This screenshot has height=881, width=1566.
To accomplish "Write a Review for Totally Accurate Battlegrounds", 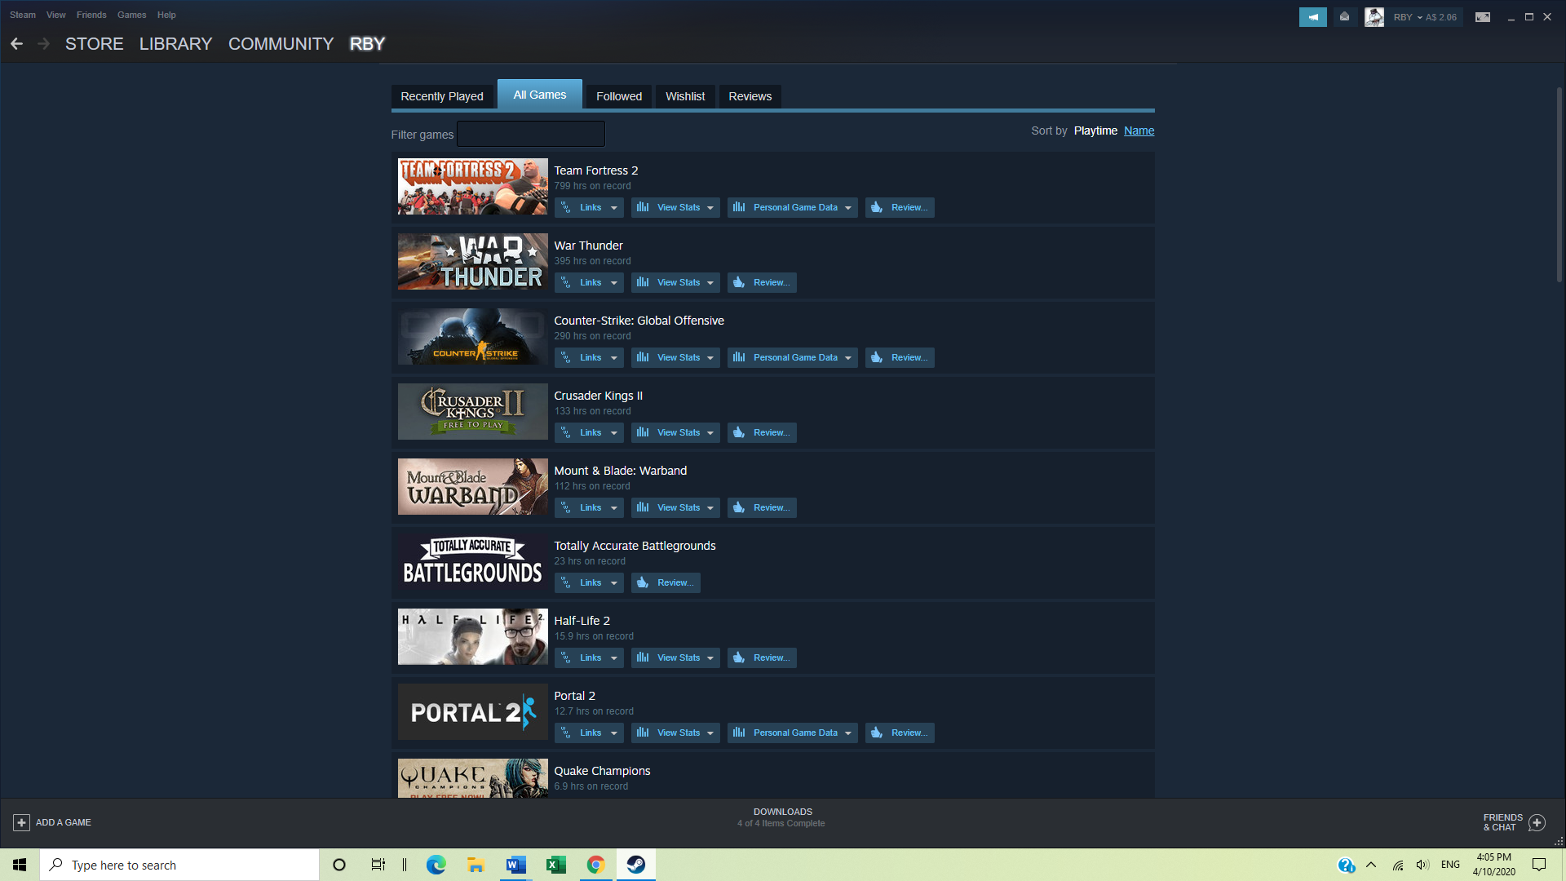I will (x=666, y=582).
